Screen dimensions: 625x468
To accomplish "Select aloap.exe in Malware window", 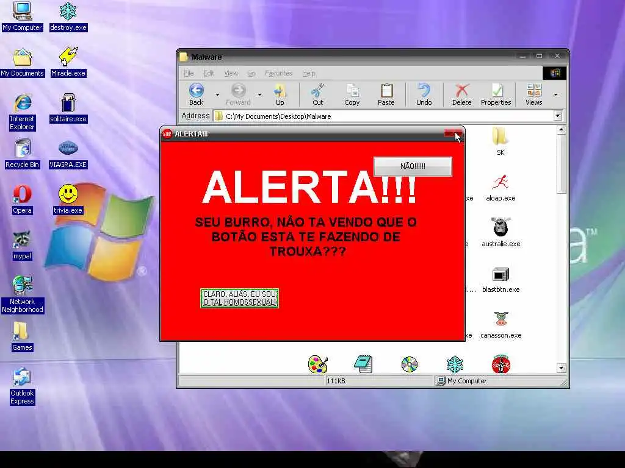I will click(x=500, y=188).
